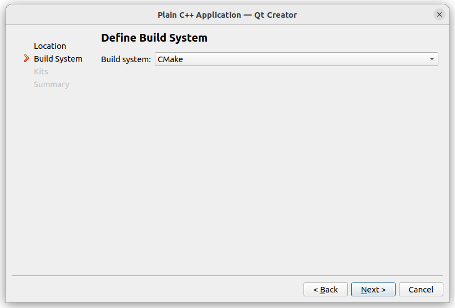Screen dimensions: 455x308
Task: Click the blank sidebar area below Summary
Action: coord(52,180)
